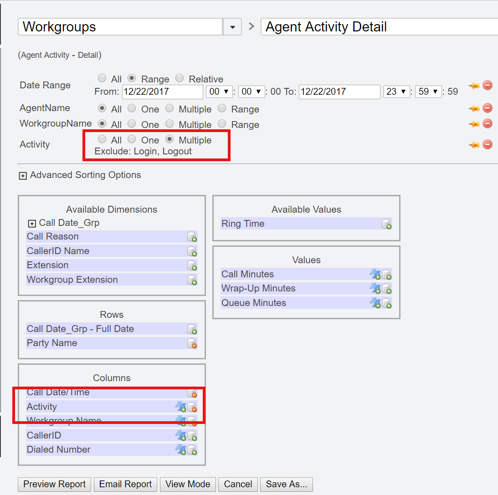Click the pin icon for WorkgroupName filter
This screenshot has height=495, width=498.
[474, 124]
